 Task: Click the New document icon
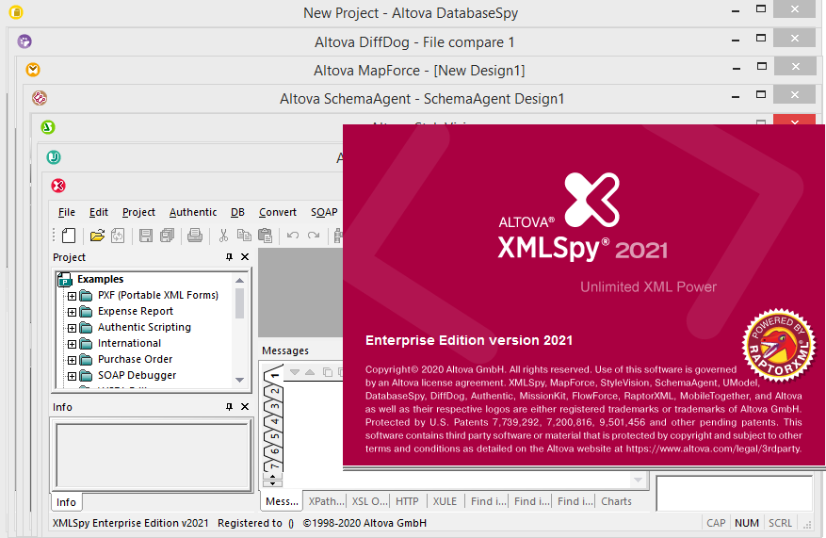click(x=69, y=236)
